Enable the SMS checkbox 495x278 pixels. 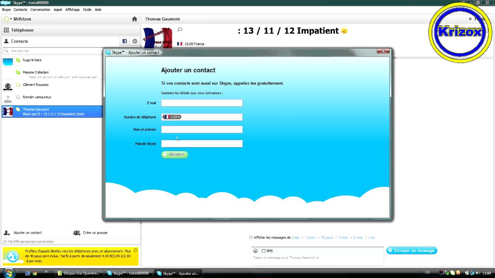point(263,251)
